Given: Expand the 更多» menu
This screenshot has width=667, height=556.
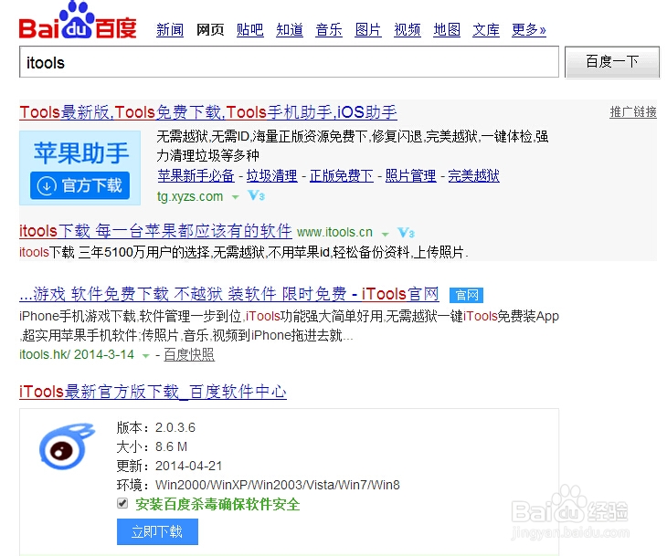Looking at the screenshot, I should pos(529,30).
